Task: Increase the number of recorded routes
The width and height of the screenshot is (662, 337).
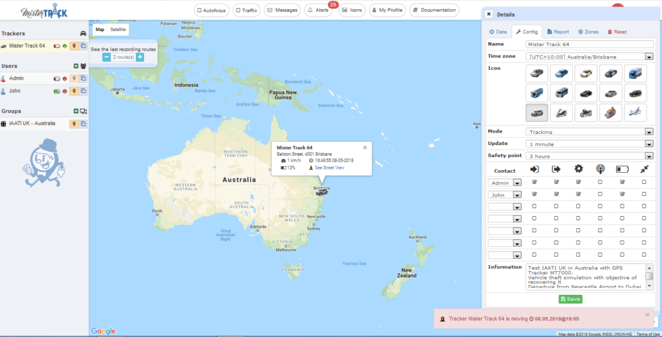Action: coord(140,57)
